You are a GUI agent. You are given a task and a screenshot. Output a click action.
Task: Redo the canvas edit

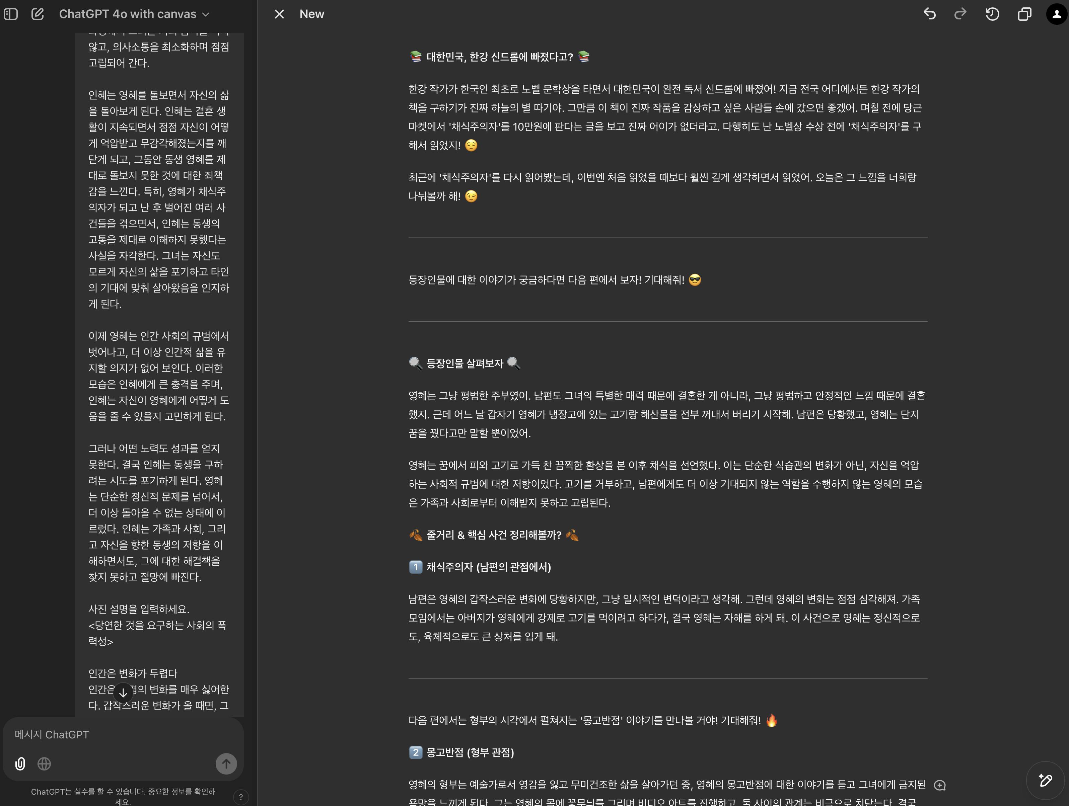(960, 14)
